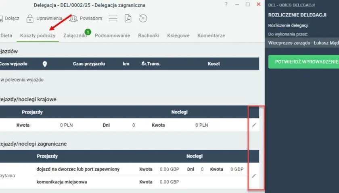
Task: Open the hamburger menu icon
Action: pyautogui.click(x=113, y=18)
